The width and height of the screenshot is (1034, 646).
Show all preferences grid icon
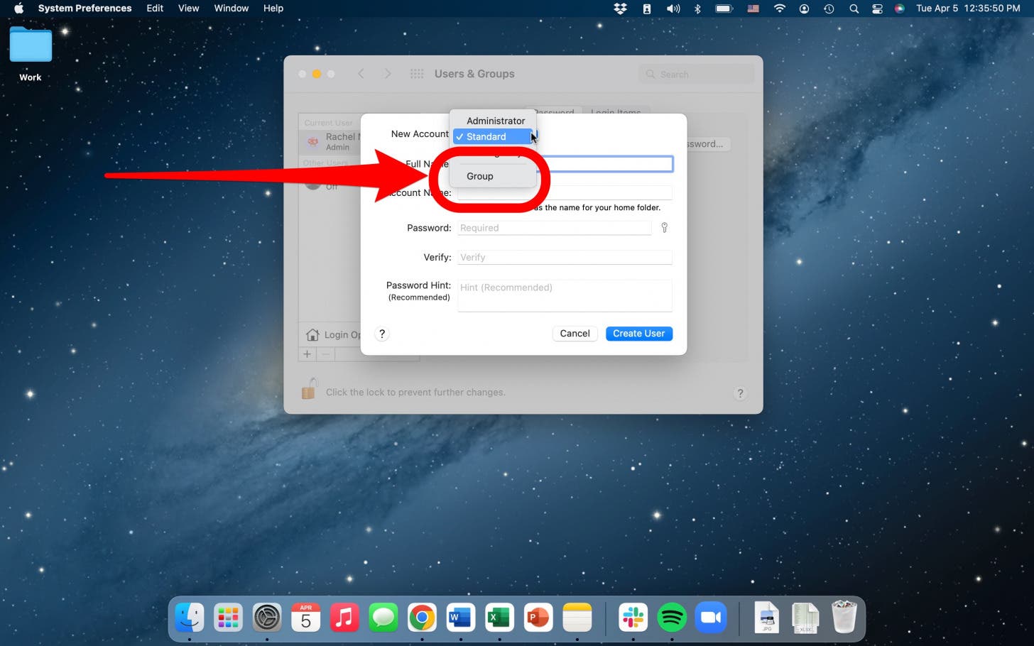417,74
